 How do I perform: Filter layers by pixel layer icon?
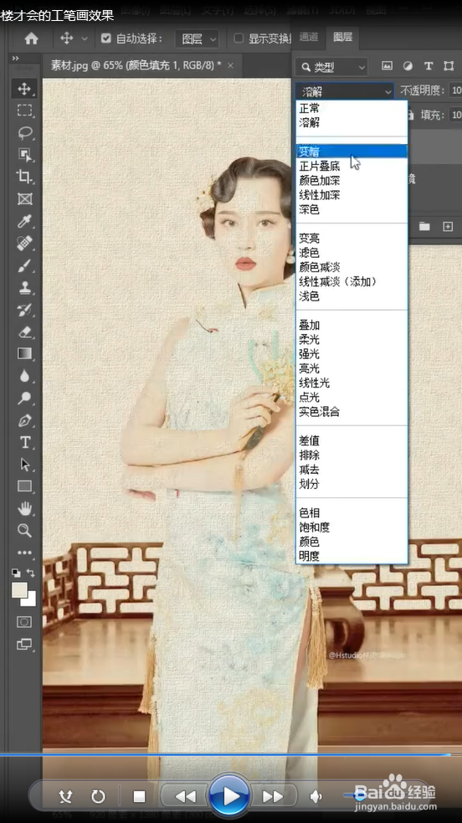[x=387, y=65]
